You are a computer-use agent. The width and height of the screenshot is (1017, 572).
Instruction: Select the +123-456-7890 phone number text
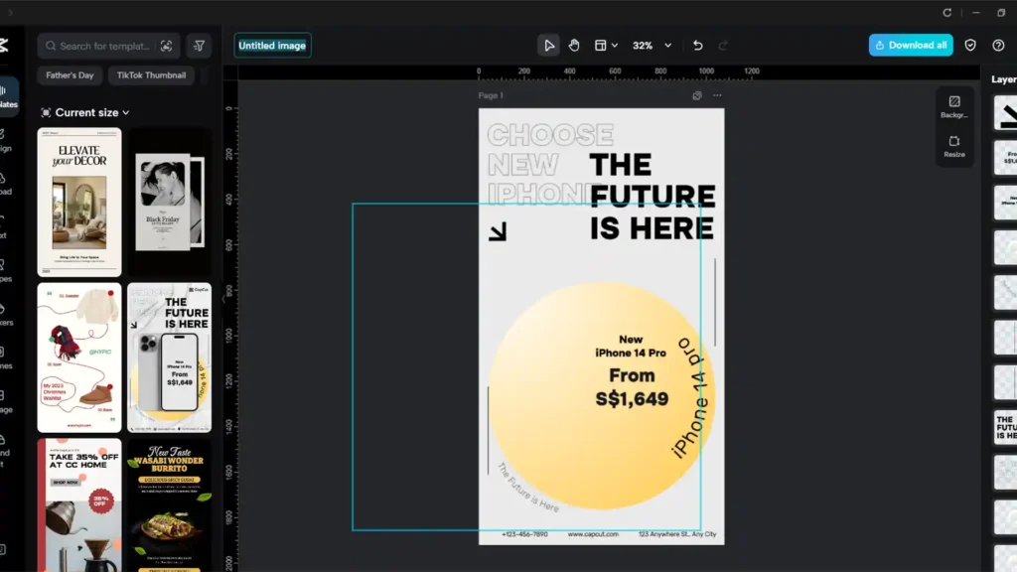point(524,534)
